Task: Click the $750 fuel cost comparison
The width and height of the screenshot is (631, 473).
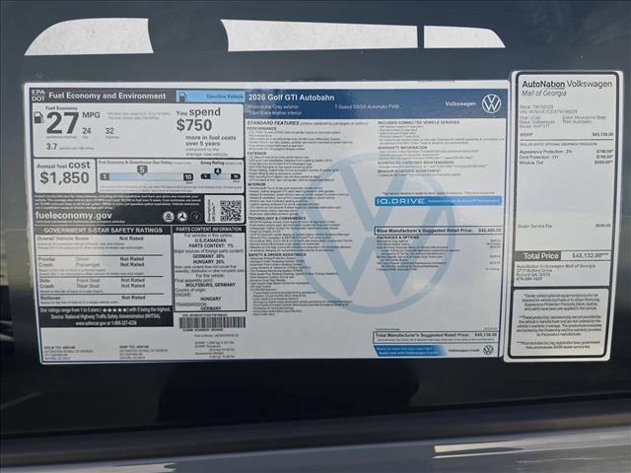Action: click(x=194, y=125)
